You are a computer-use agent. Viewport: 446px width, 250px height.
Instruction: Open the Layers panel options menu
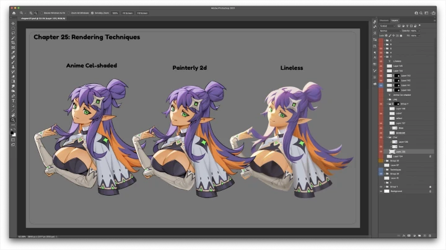click(x=434, y=20)
